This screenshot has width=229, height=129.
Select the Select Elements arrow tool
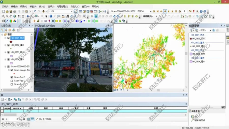coord(46,16)
